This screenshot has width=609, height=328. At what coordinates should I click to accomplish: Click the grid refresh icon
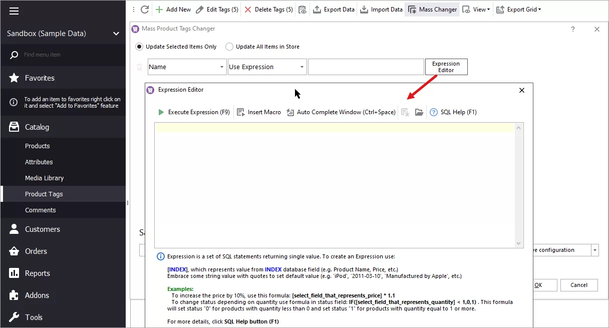(145, 9)
